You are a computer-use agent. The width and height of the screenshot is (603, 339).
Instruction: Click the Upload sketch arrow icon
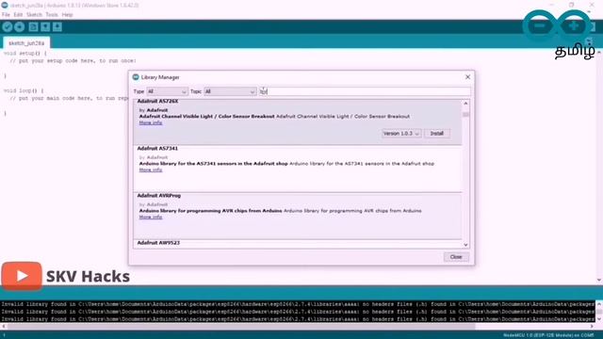19,26
